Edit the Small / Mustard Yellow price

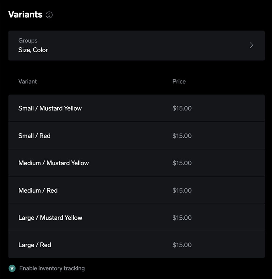pyautogui.click(x=182, y=108)
